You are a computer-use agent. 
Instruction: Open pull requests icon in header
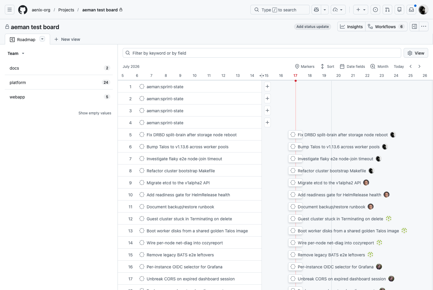pos(387,10)
